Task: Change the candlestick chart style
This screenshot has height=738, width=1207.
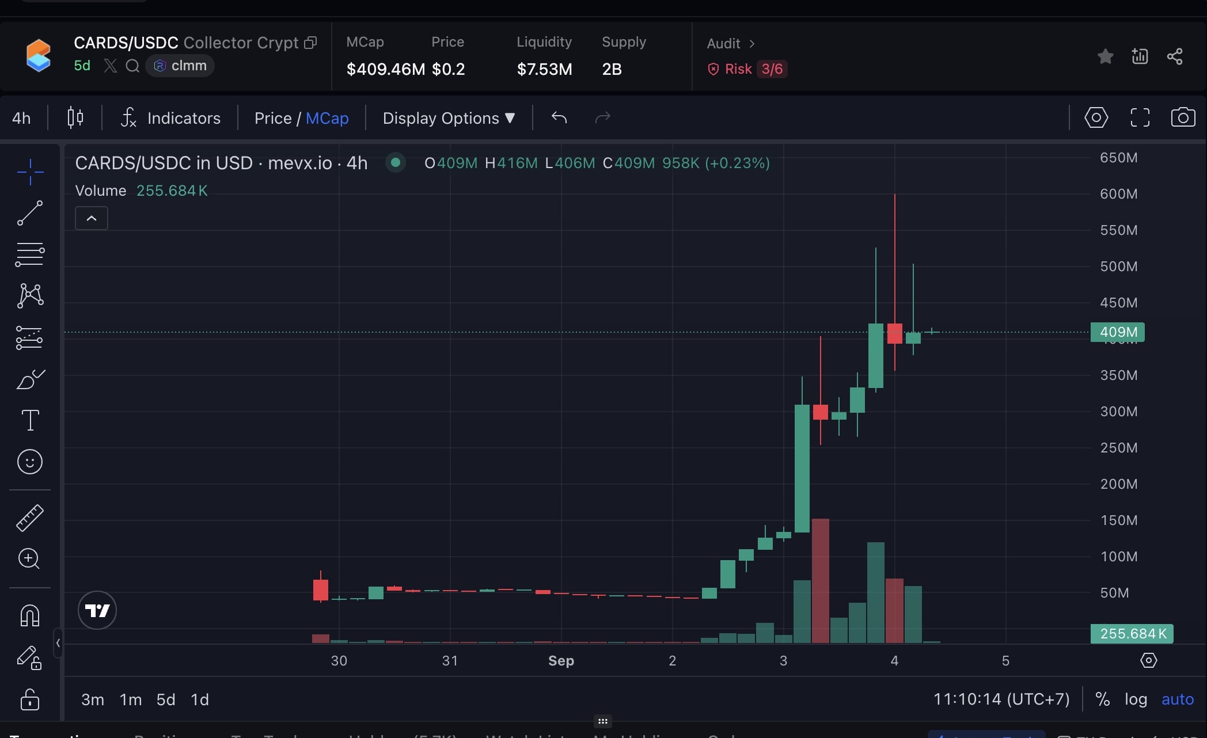Action: (x=75, y=118)
